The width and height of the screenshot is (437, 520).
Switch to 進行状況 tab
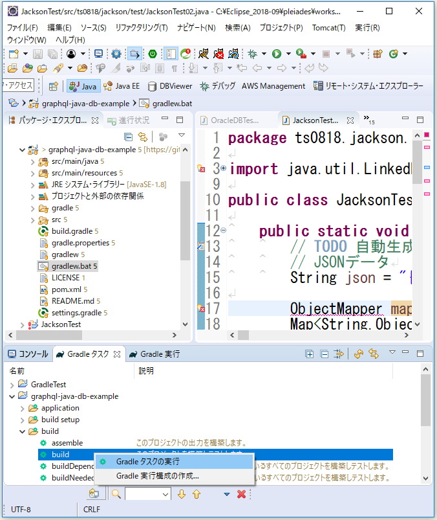(129, 120)
